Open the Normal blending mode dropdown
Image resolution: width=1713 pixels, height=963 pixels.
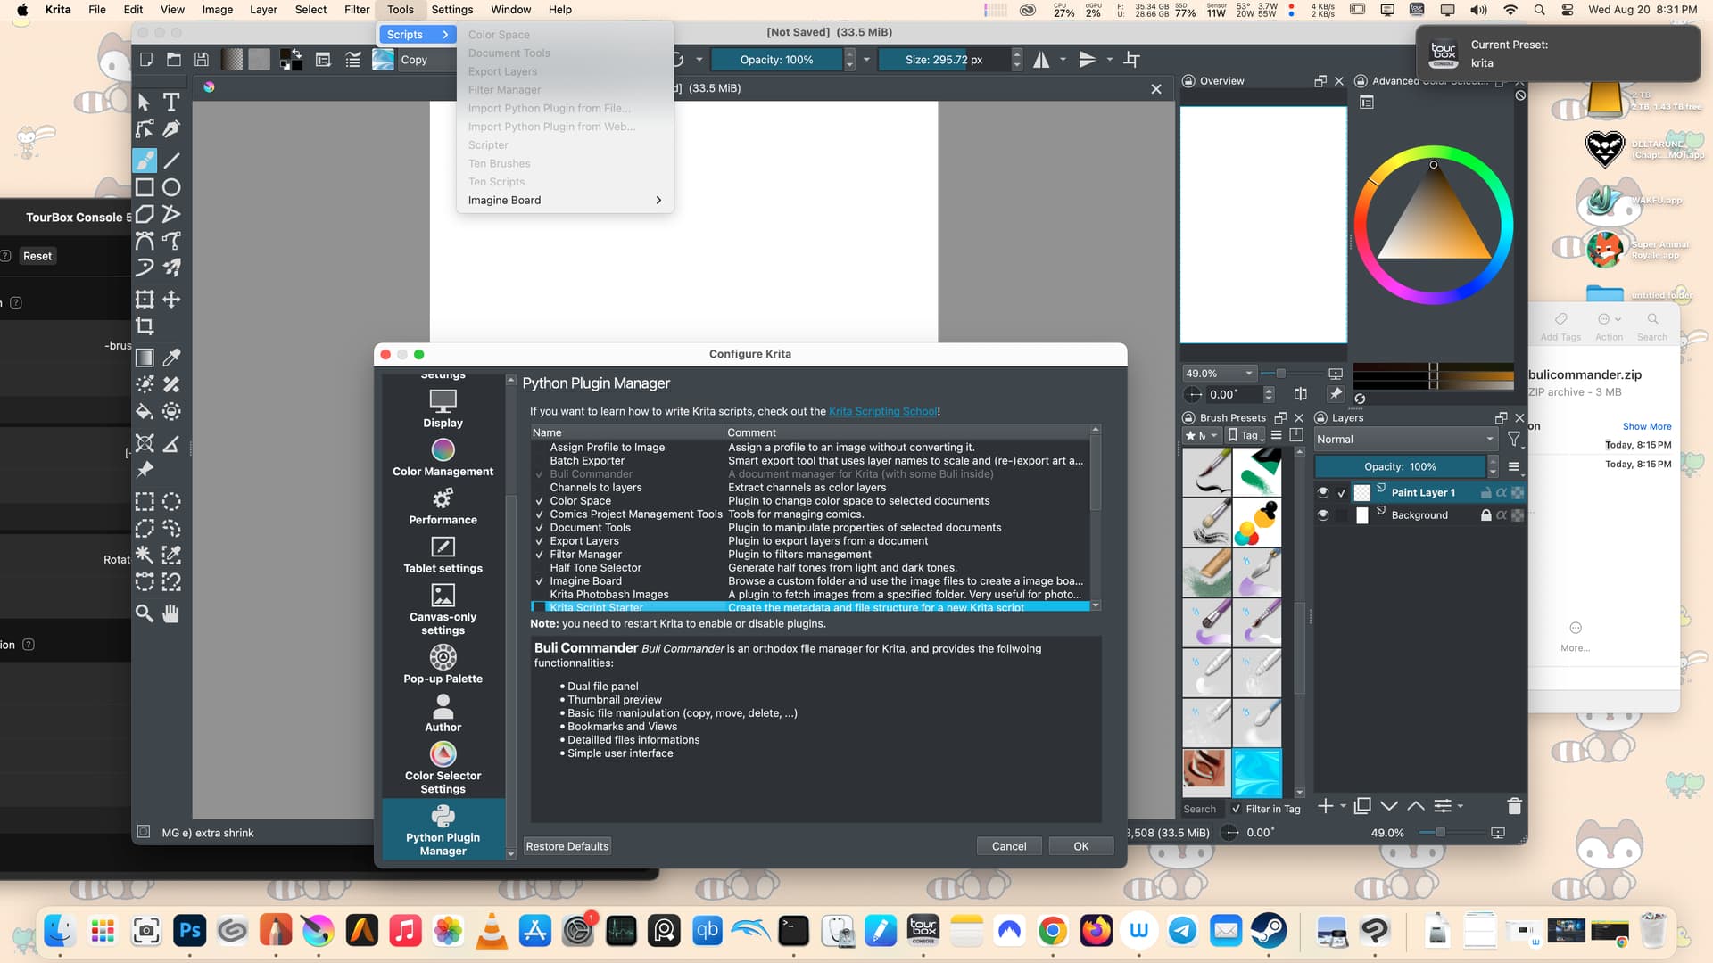[1404, 439]
